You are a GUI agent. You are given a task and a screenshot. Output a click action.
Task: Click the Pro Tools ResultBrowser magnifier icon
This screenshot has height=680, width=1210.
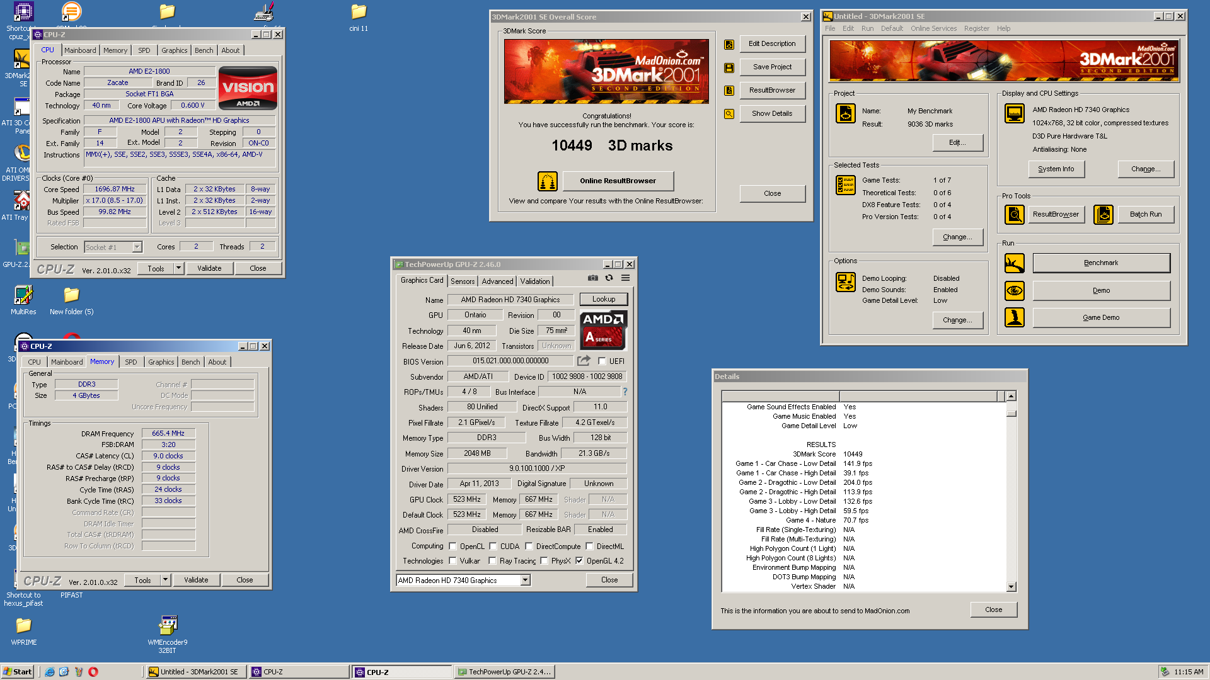tap(1015, 215)
